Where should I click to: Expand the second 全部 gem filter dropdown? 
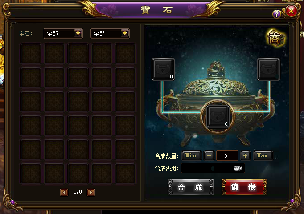coord(125,33)
